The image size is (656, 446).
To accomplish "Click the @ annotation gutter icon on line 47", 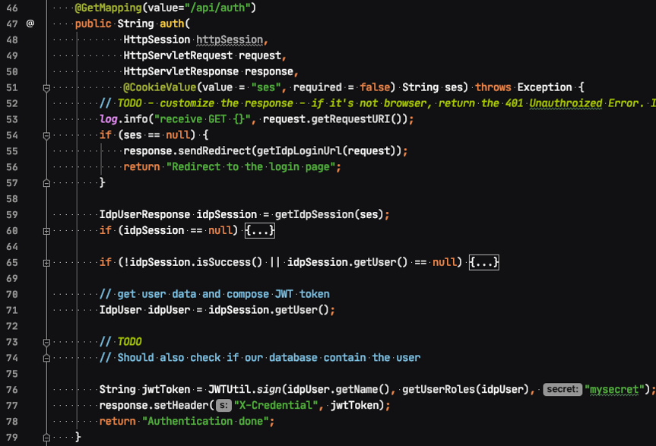I will pyautogui.click(x=29, y=24).
